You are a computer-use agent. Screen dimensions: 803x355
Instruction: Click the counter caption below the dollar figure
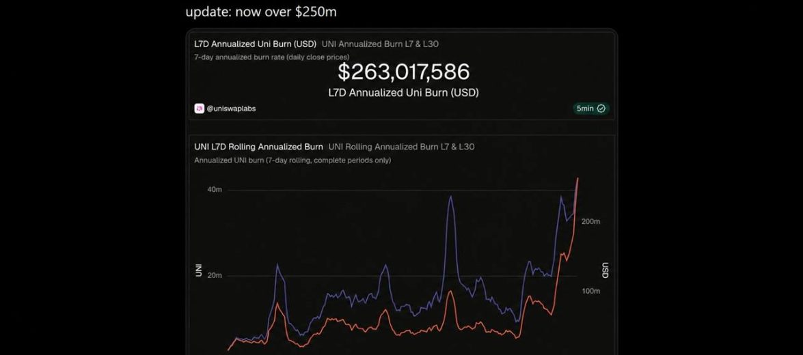(x=403, y=93)
